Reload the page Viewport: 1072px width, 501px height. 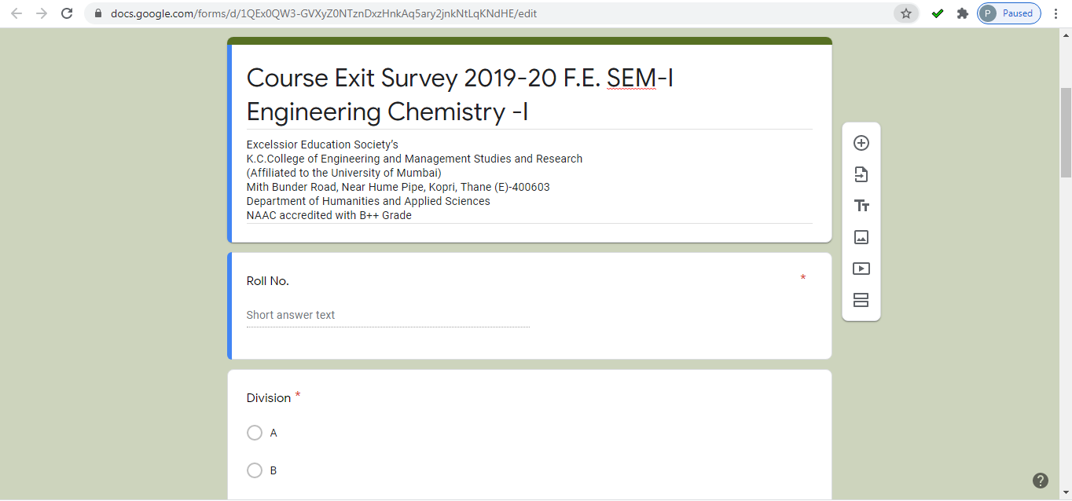(x=67, y=13)
